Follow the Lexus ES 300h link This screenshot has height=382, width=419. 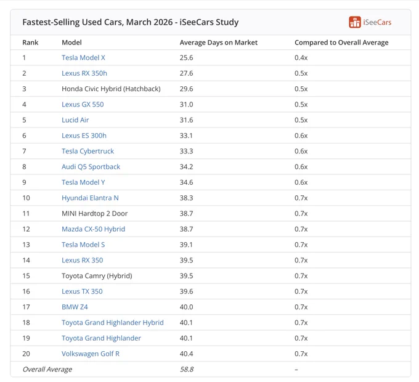click(84, 136)
